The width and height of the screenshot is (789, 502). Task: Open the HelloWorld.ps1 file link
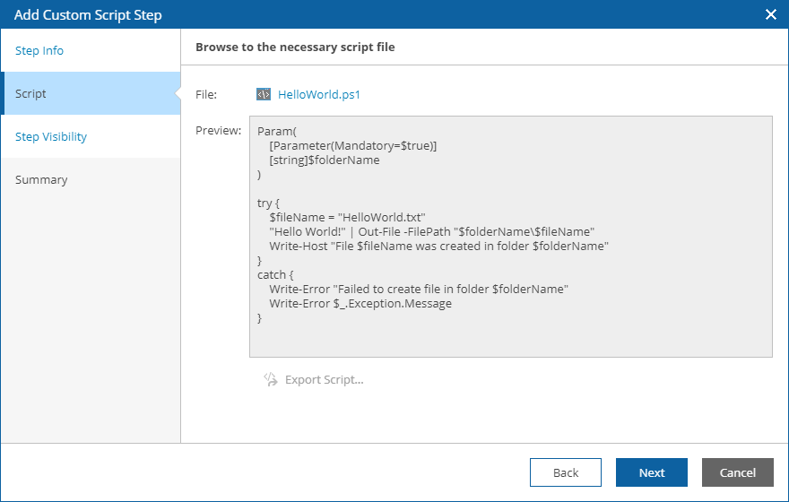[319, 94]
